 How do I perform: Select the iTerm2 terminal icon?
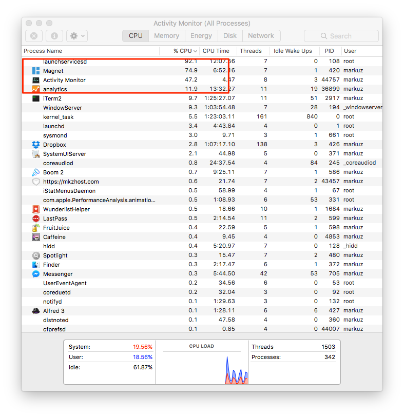(36, 98)
